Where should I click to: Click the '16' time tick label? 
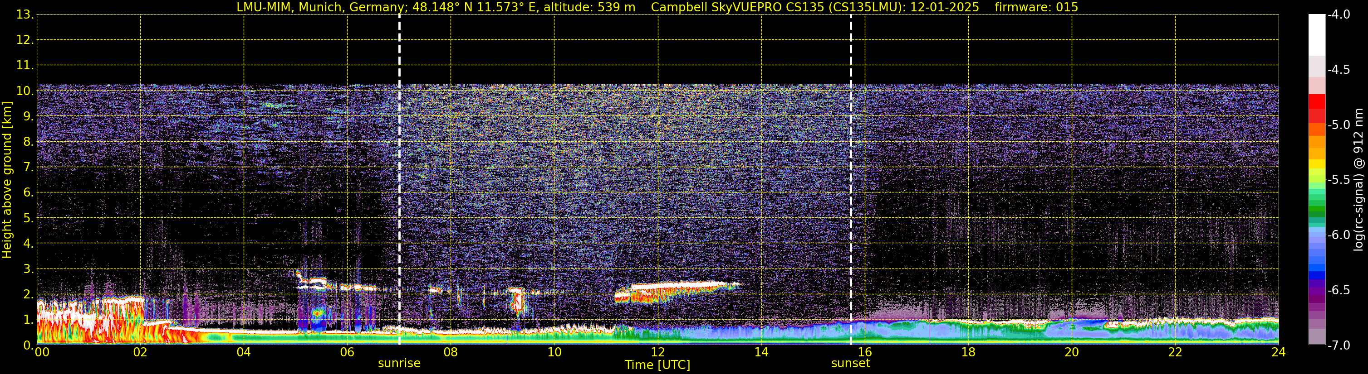(864, 352)
